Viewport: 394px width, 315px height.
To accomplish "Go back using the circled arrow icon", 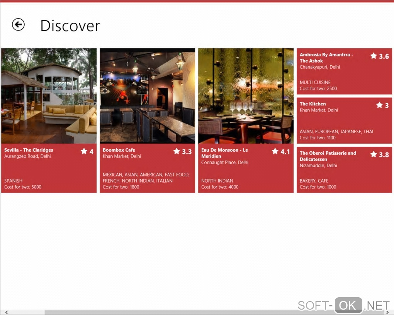I will pos(18,25).
